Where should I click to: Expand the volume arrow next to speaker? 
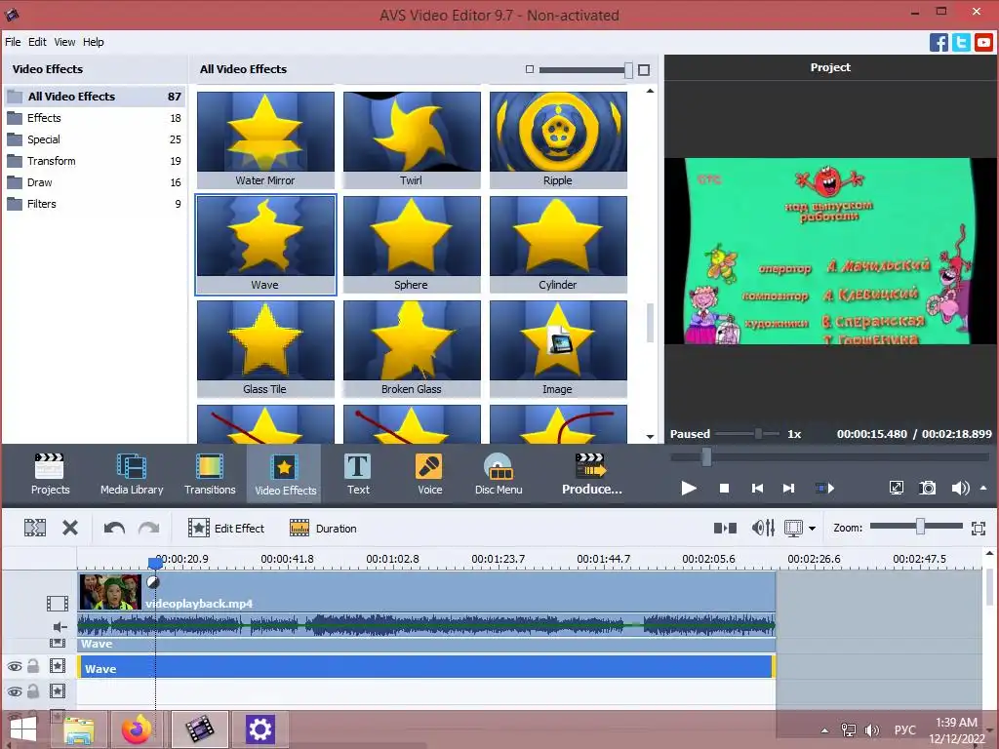click(x=983, y=488)
